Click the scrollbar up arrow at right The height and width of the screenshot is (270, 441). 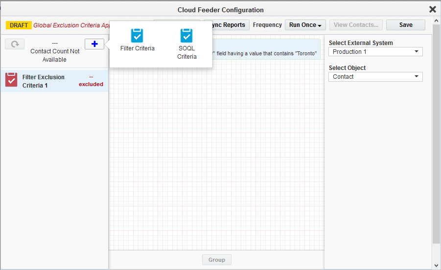(436, 38)
